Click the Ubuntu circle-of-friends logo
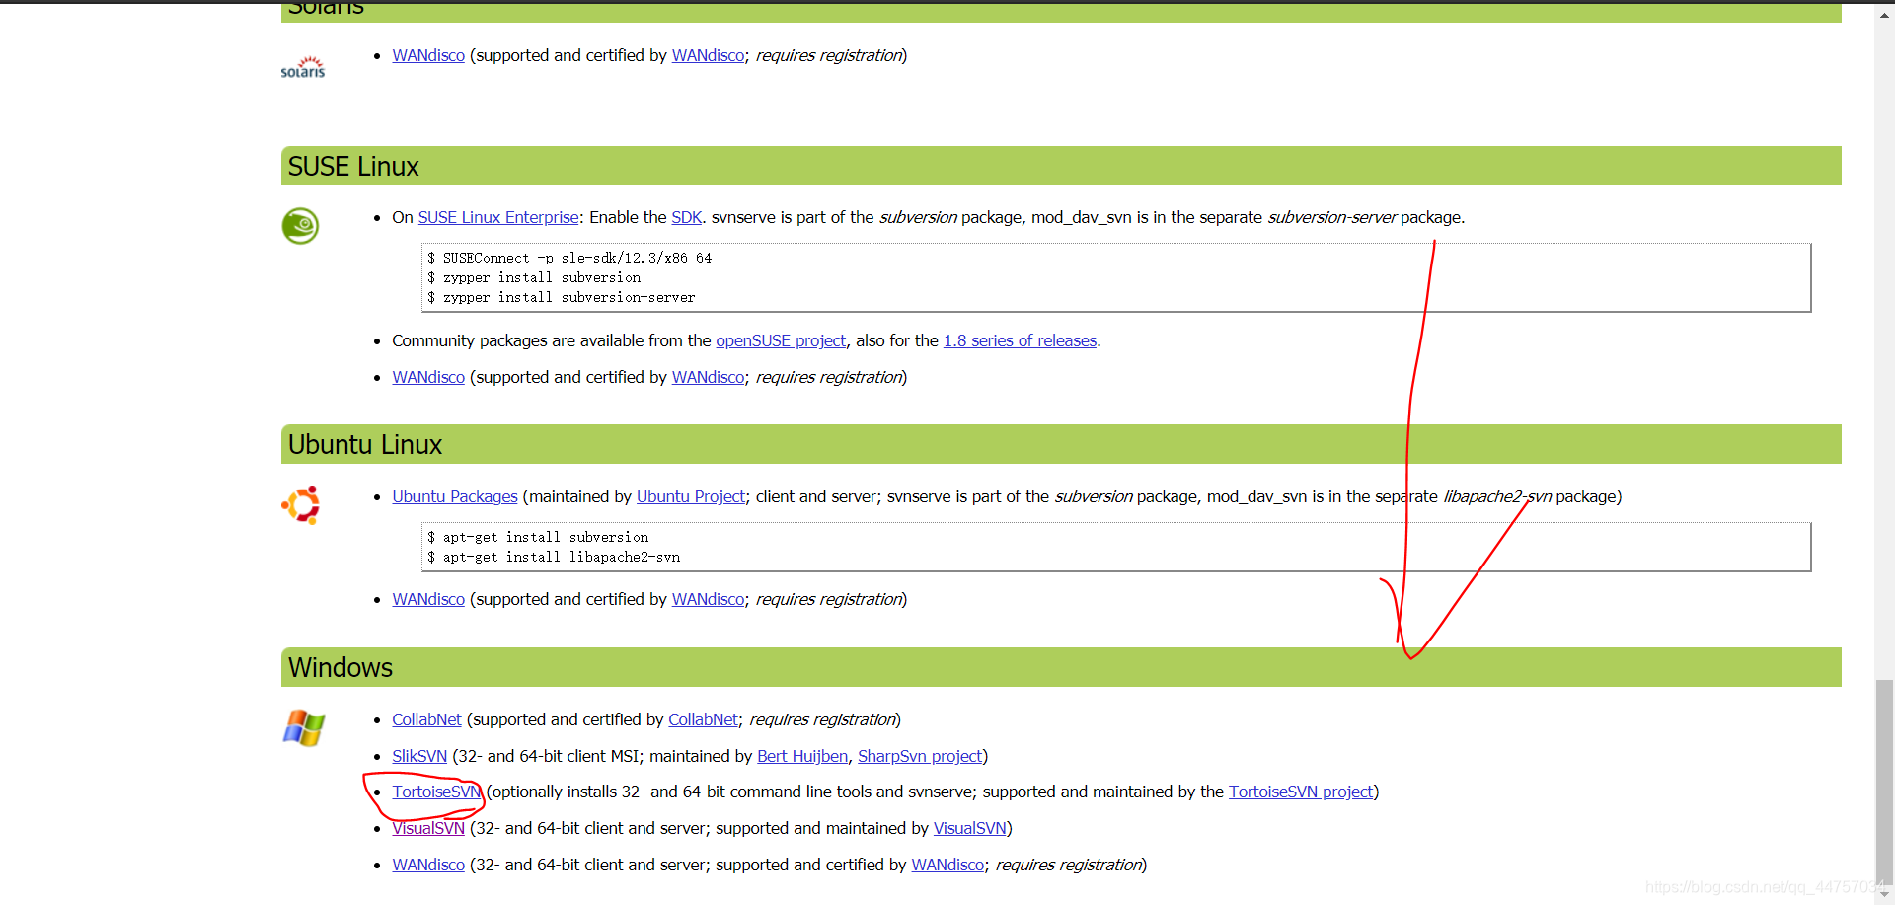1895x905 pixels. click(x=301, y=504)
